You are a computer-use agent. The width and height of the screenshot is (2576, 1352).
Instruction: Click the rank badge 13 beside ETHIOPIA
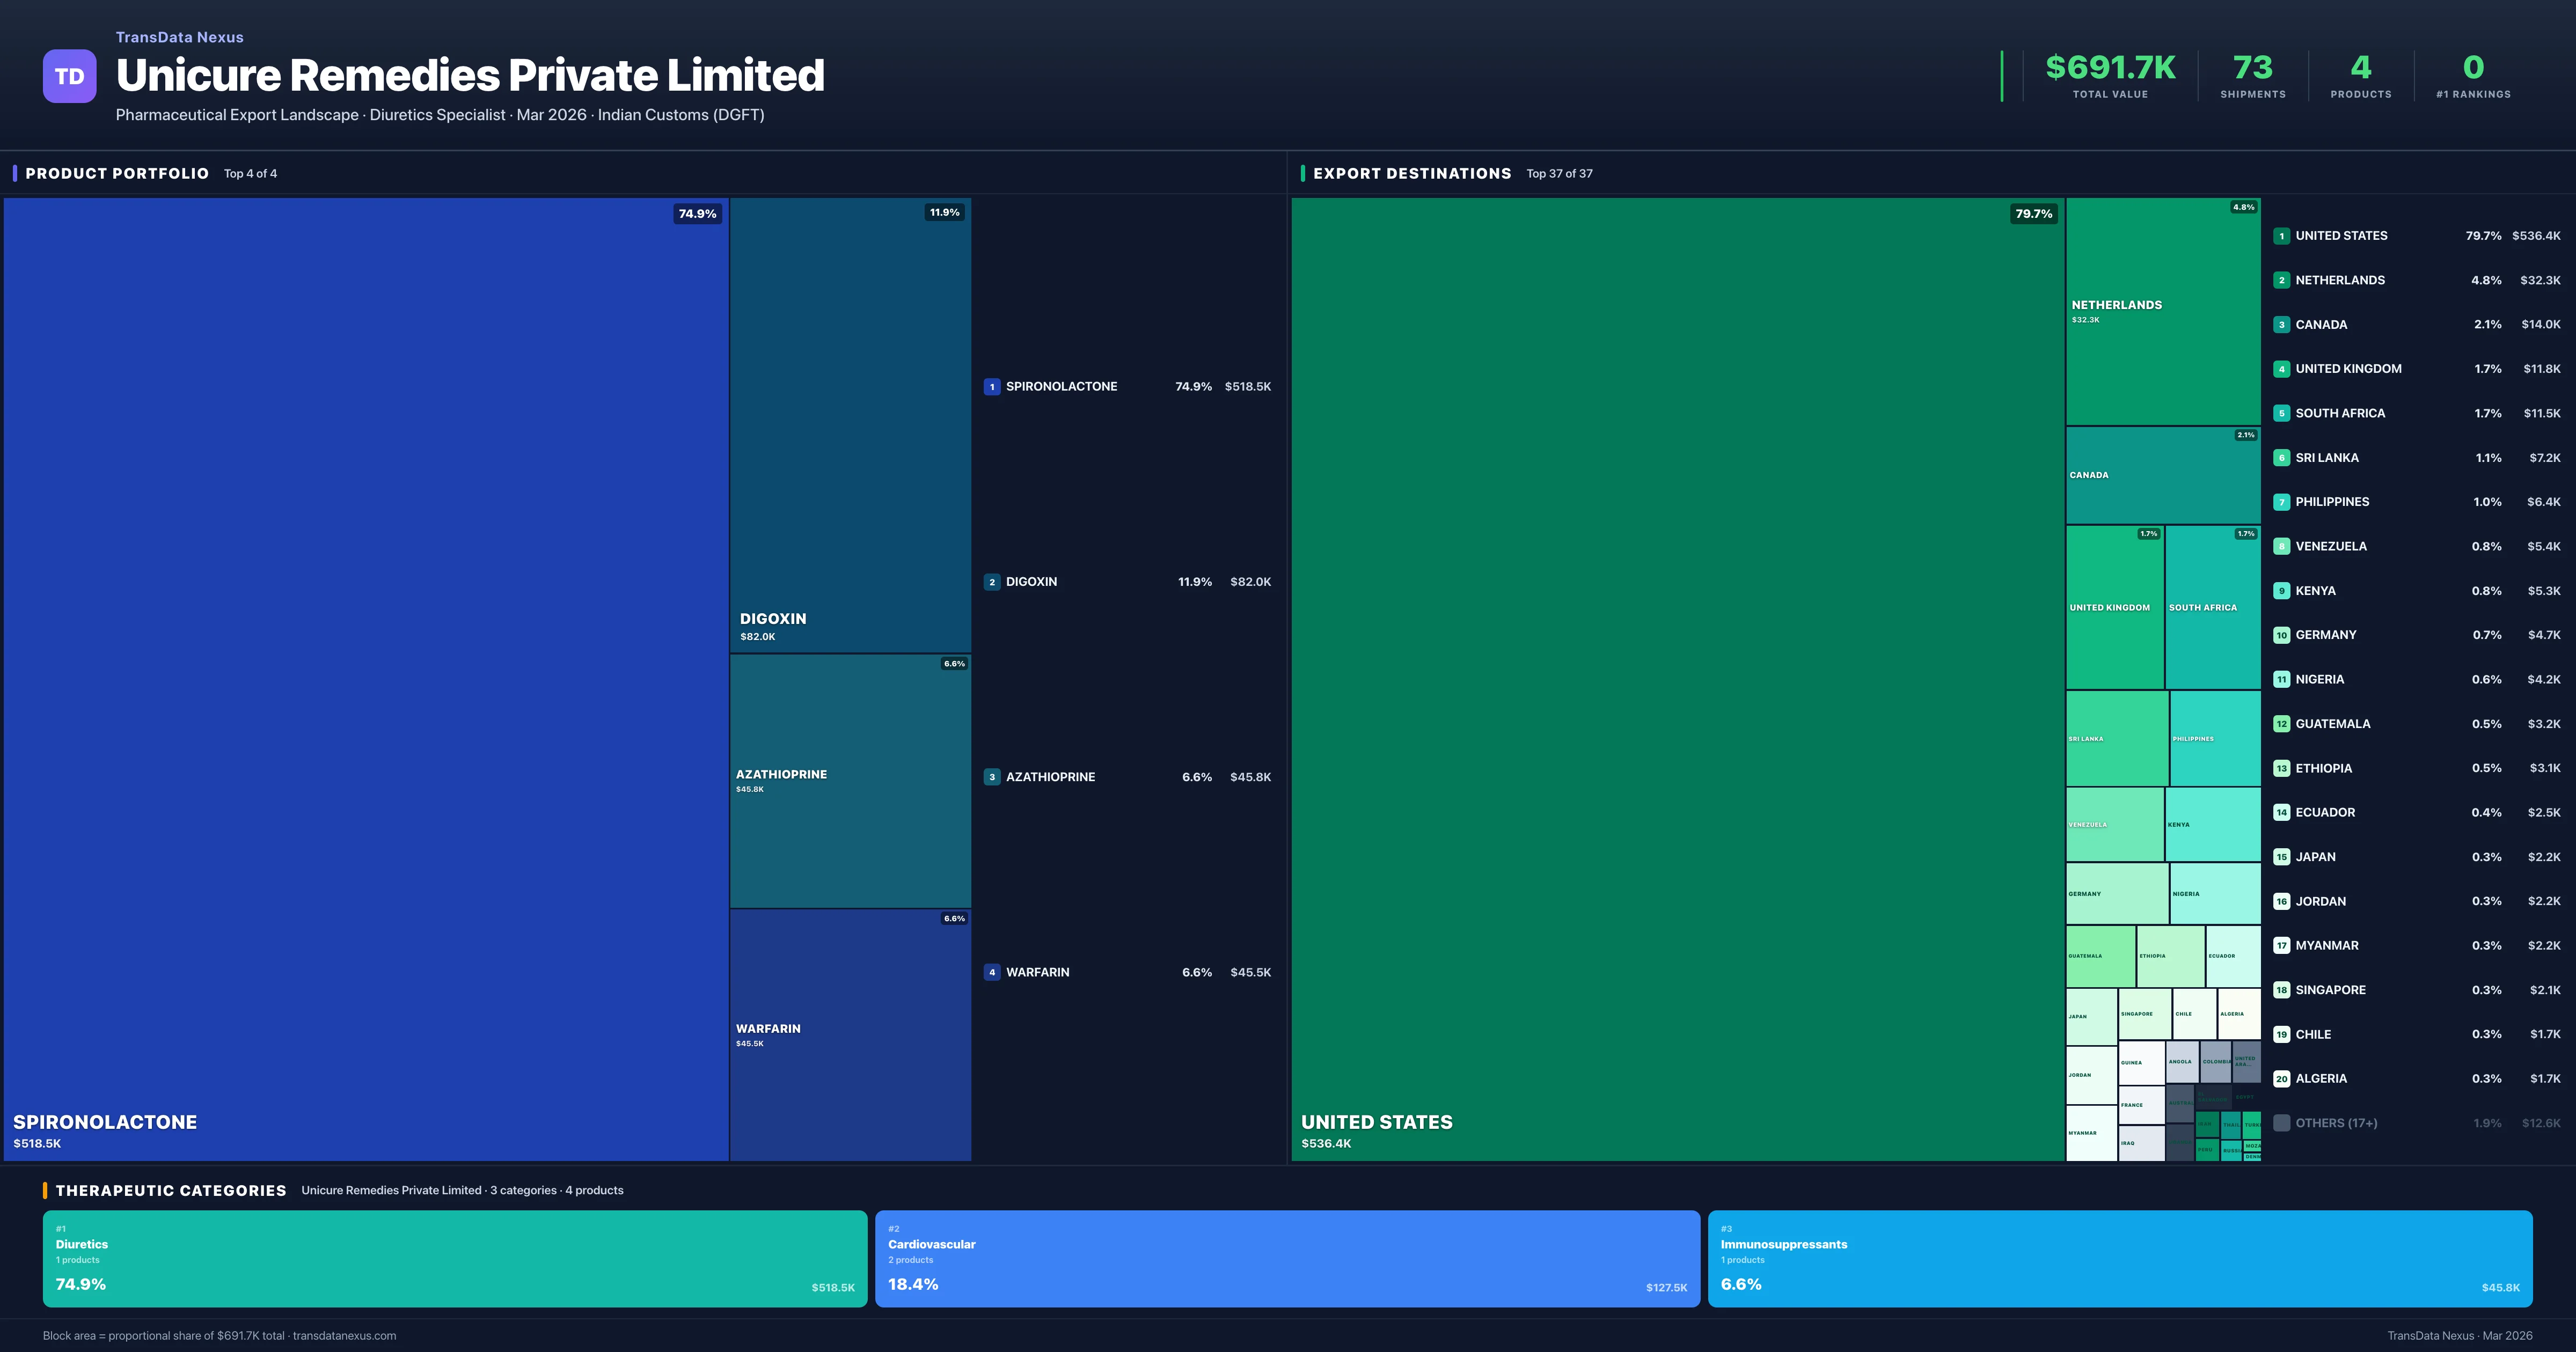[2281, 768]
